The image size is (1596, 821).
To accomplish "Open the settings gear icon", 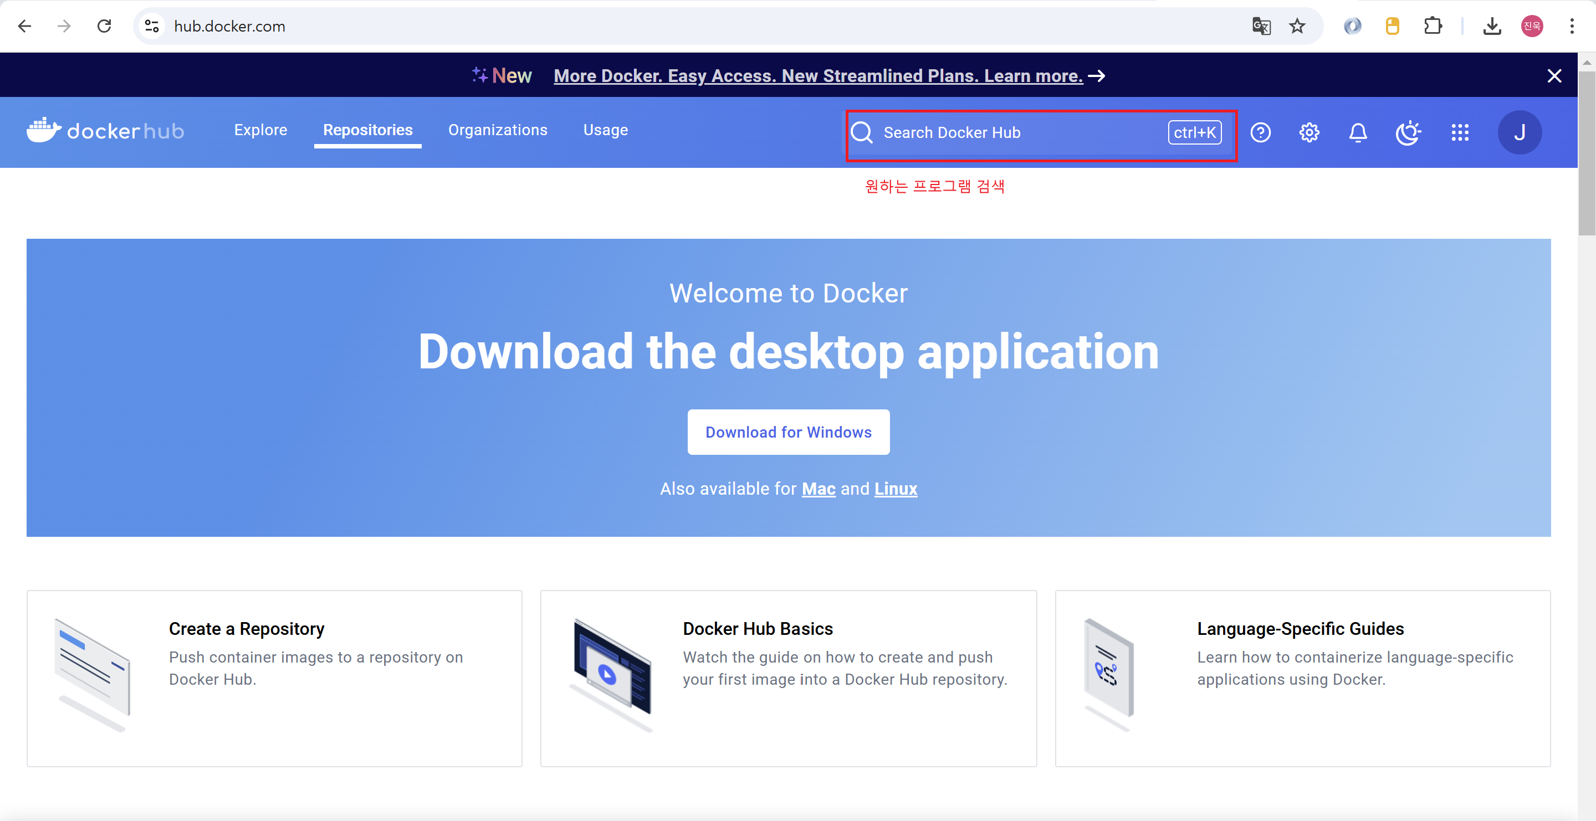I will coord(1309,132).
